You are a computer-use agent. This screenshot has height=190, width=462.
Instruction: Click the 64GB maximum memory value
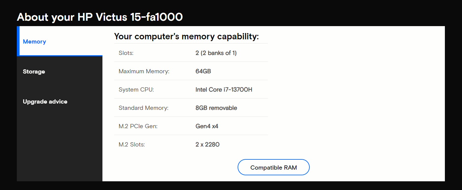[203, 71]
